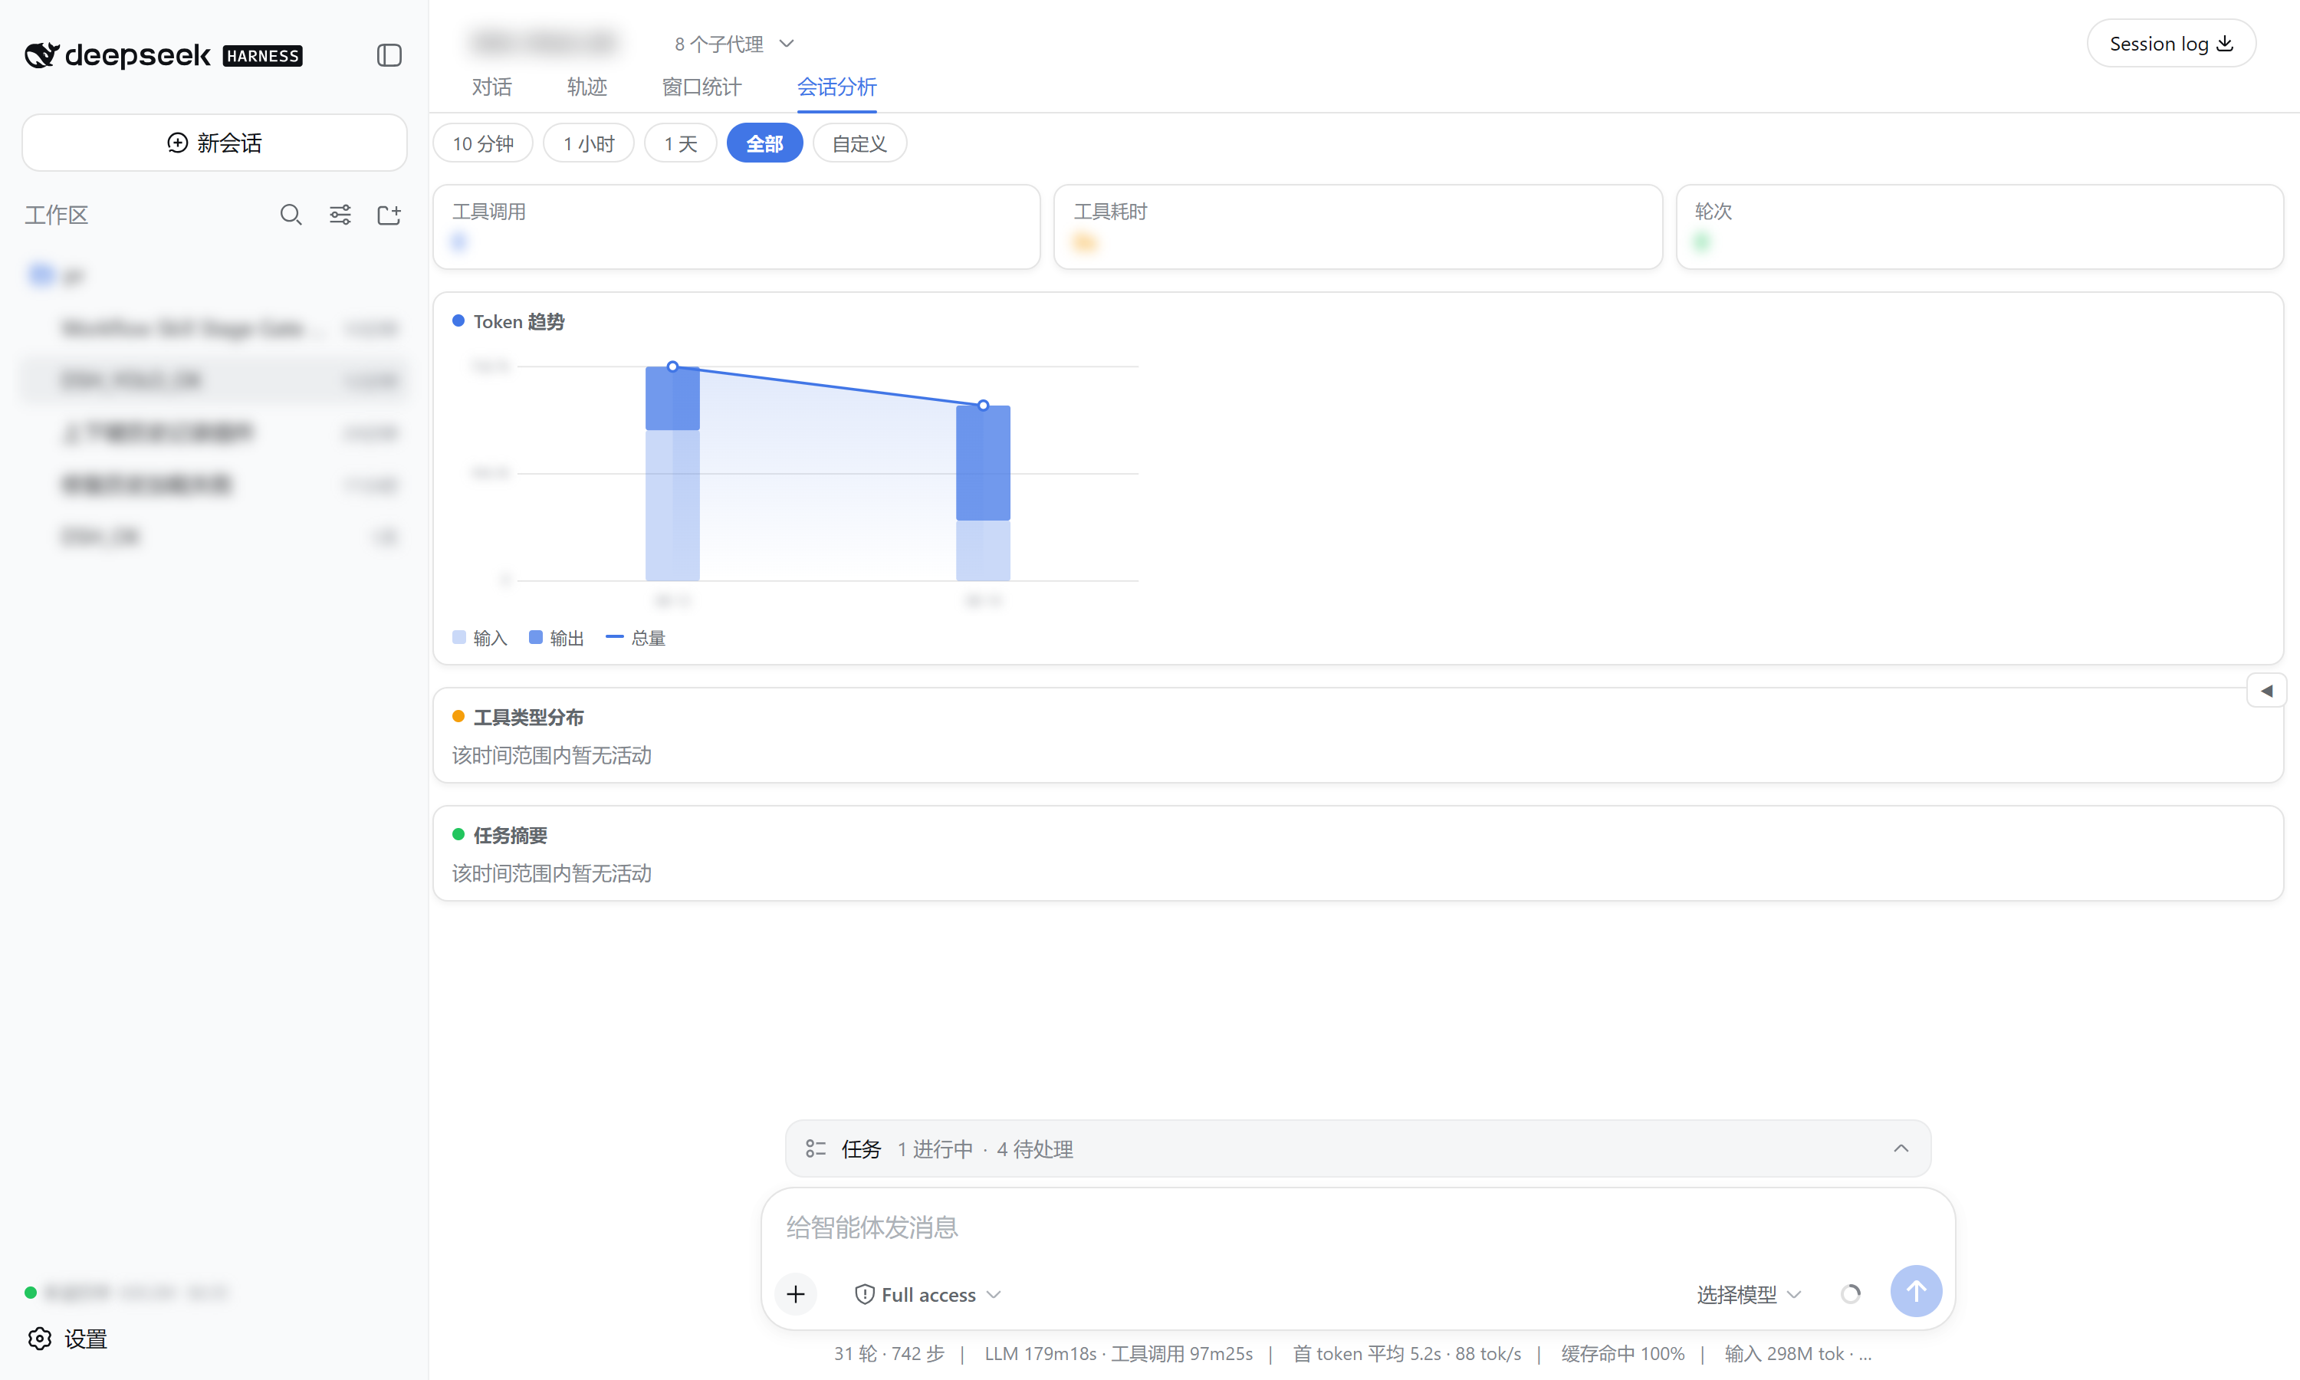2300x1380 pixels.
Task: Click '缓存命中 100%' status entry
Action: coord(1622,1353)
